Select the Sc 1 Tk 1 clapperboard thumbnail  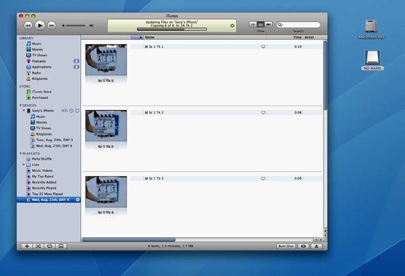click(106, 60)
